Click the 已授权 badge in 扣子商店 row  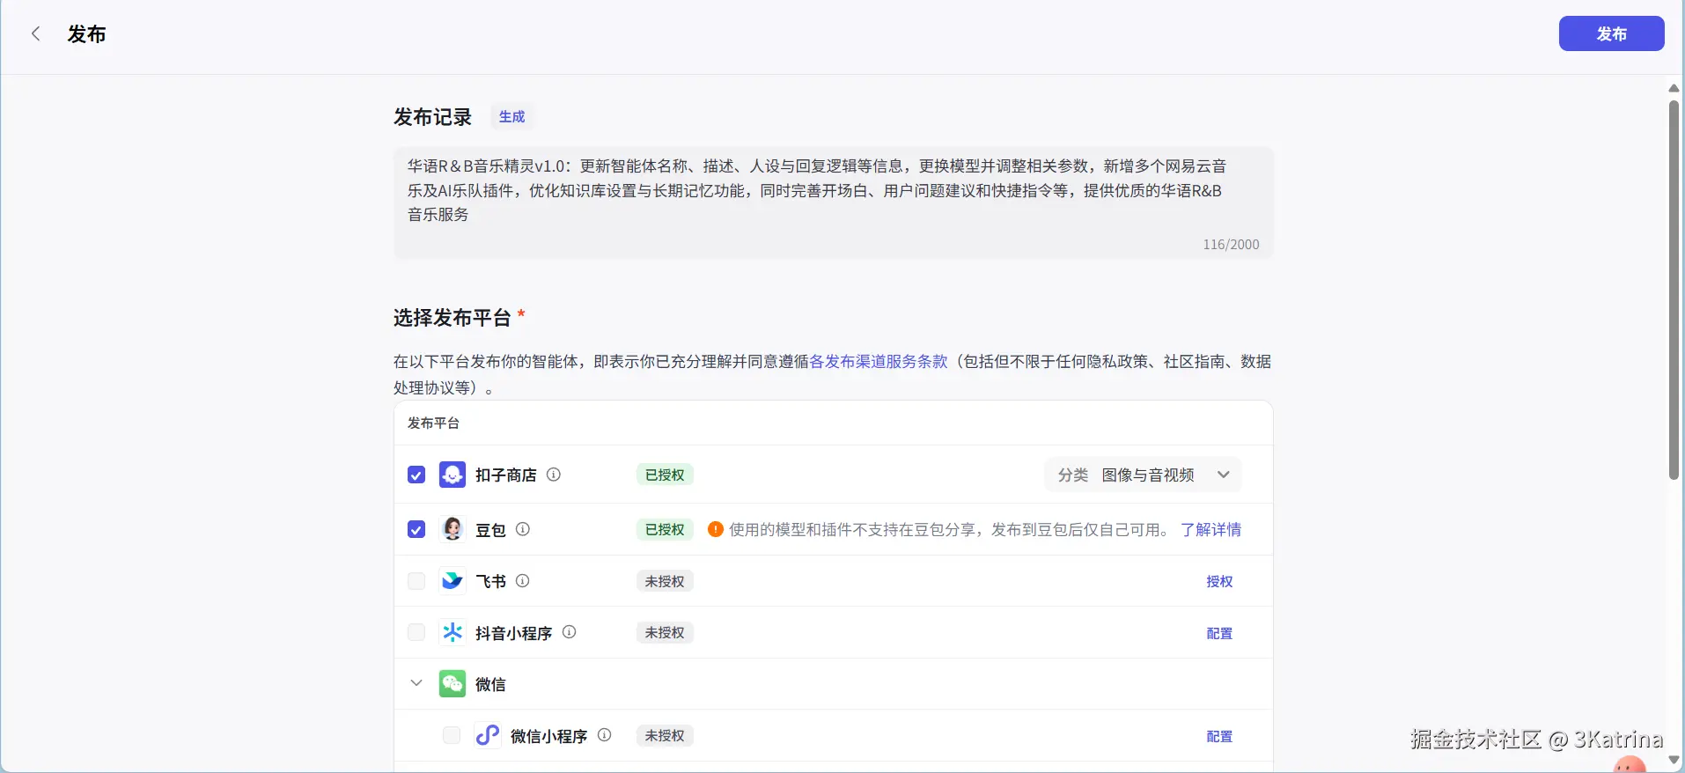pyautogui.click(x=665, y=475)
